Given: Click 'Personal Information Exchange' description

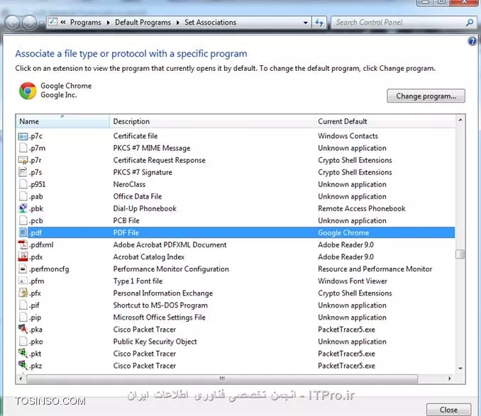Looking at the screenshot, I should [163, 293].
